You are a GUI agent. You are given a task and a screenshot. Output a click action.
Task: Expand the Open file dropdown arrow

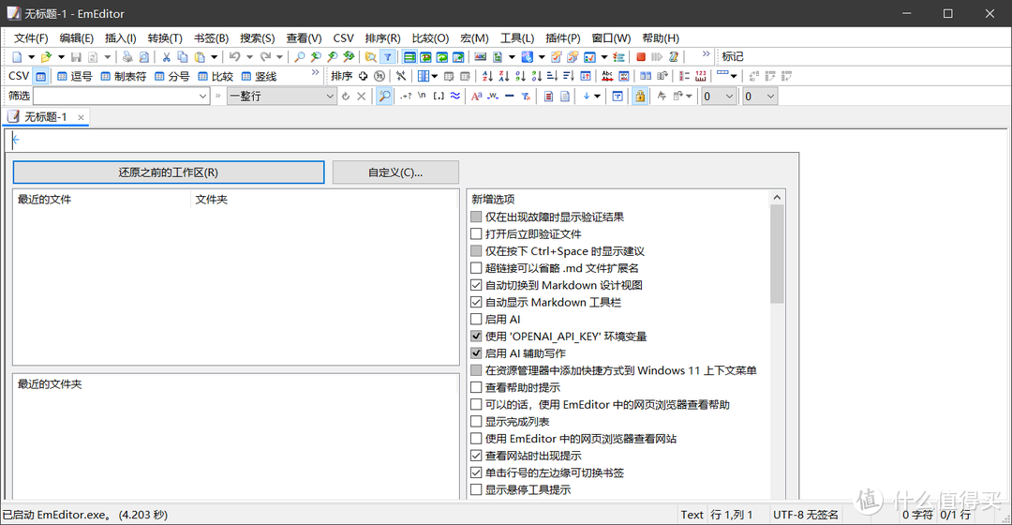(x=61, y=57)
